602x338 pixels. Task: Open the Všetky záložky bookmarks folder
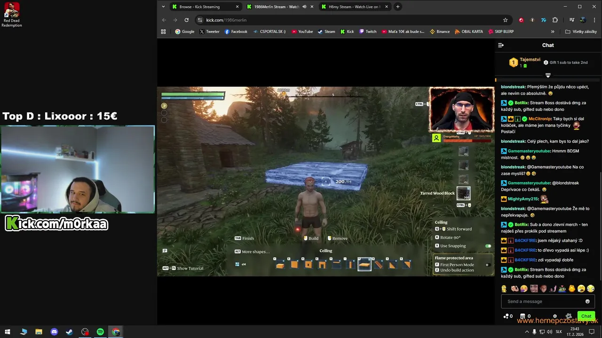[581, 31]
